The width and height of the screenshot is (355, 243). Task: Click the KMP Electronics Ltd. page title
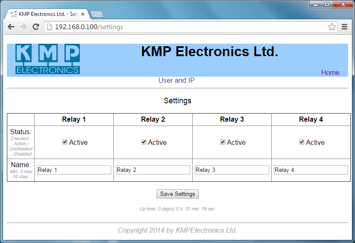[209, 51]
